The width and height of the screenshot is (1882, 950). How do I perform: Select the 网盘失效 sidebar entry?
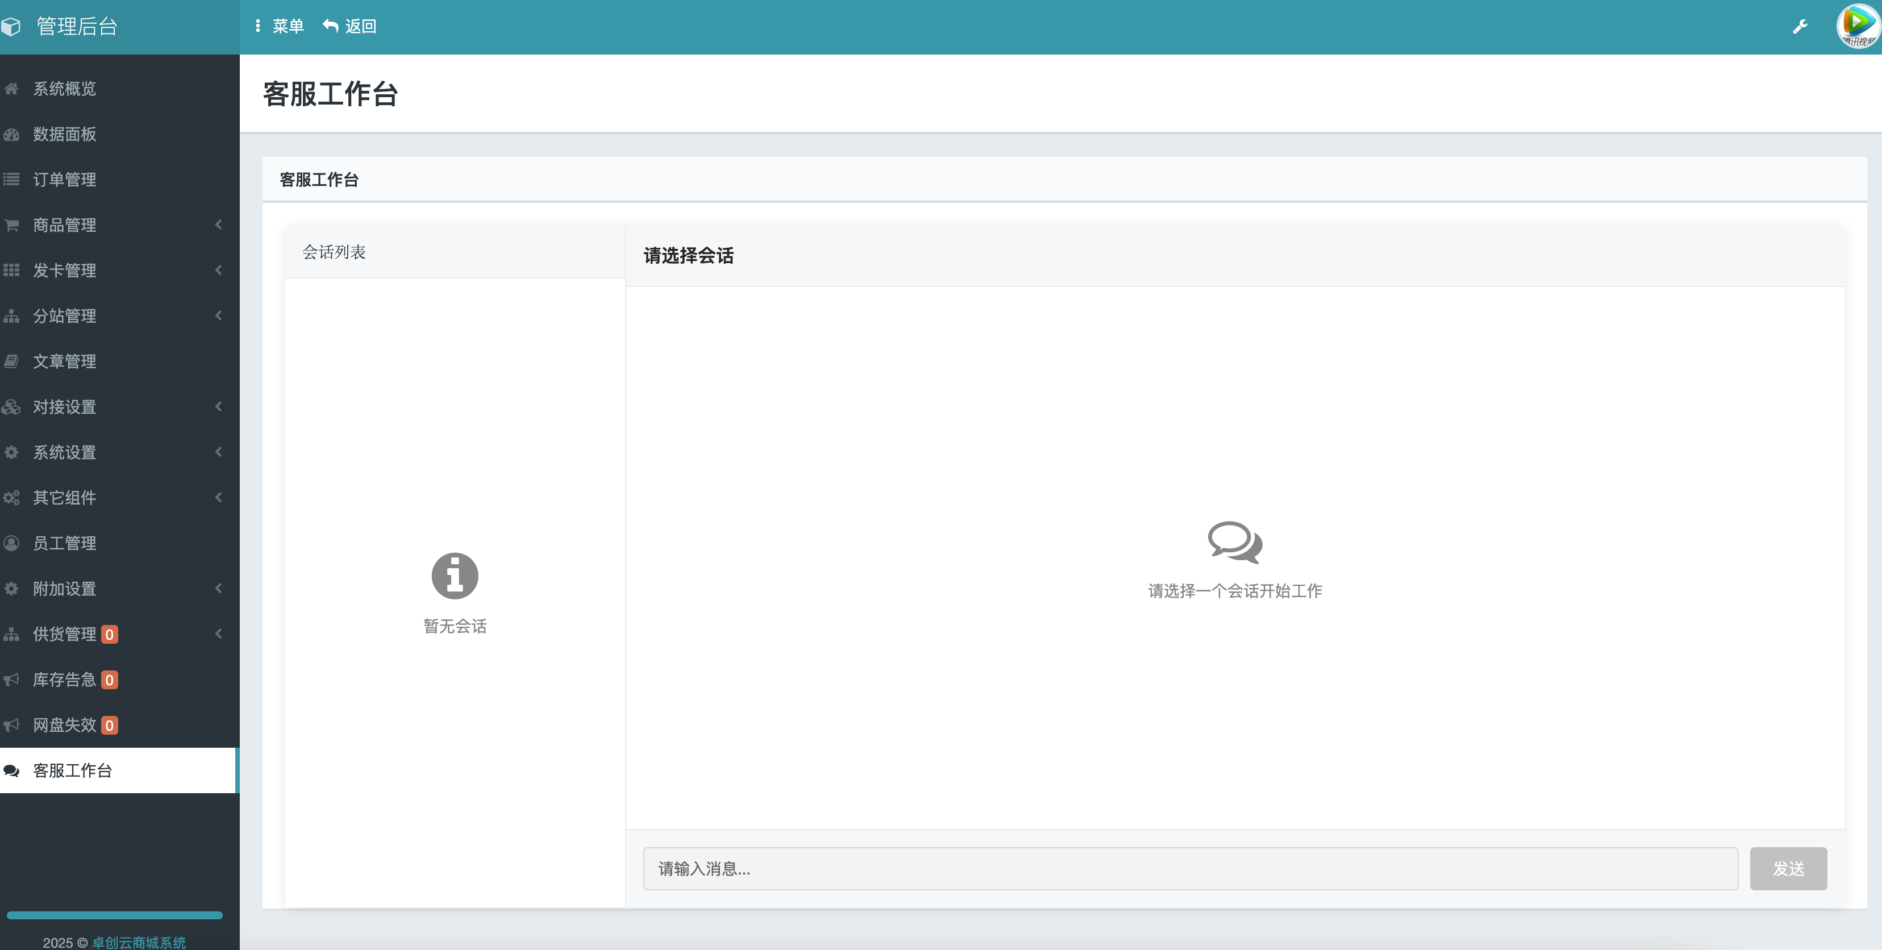tap(64, 725)
